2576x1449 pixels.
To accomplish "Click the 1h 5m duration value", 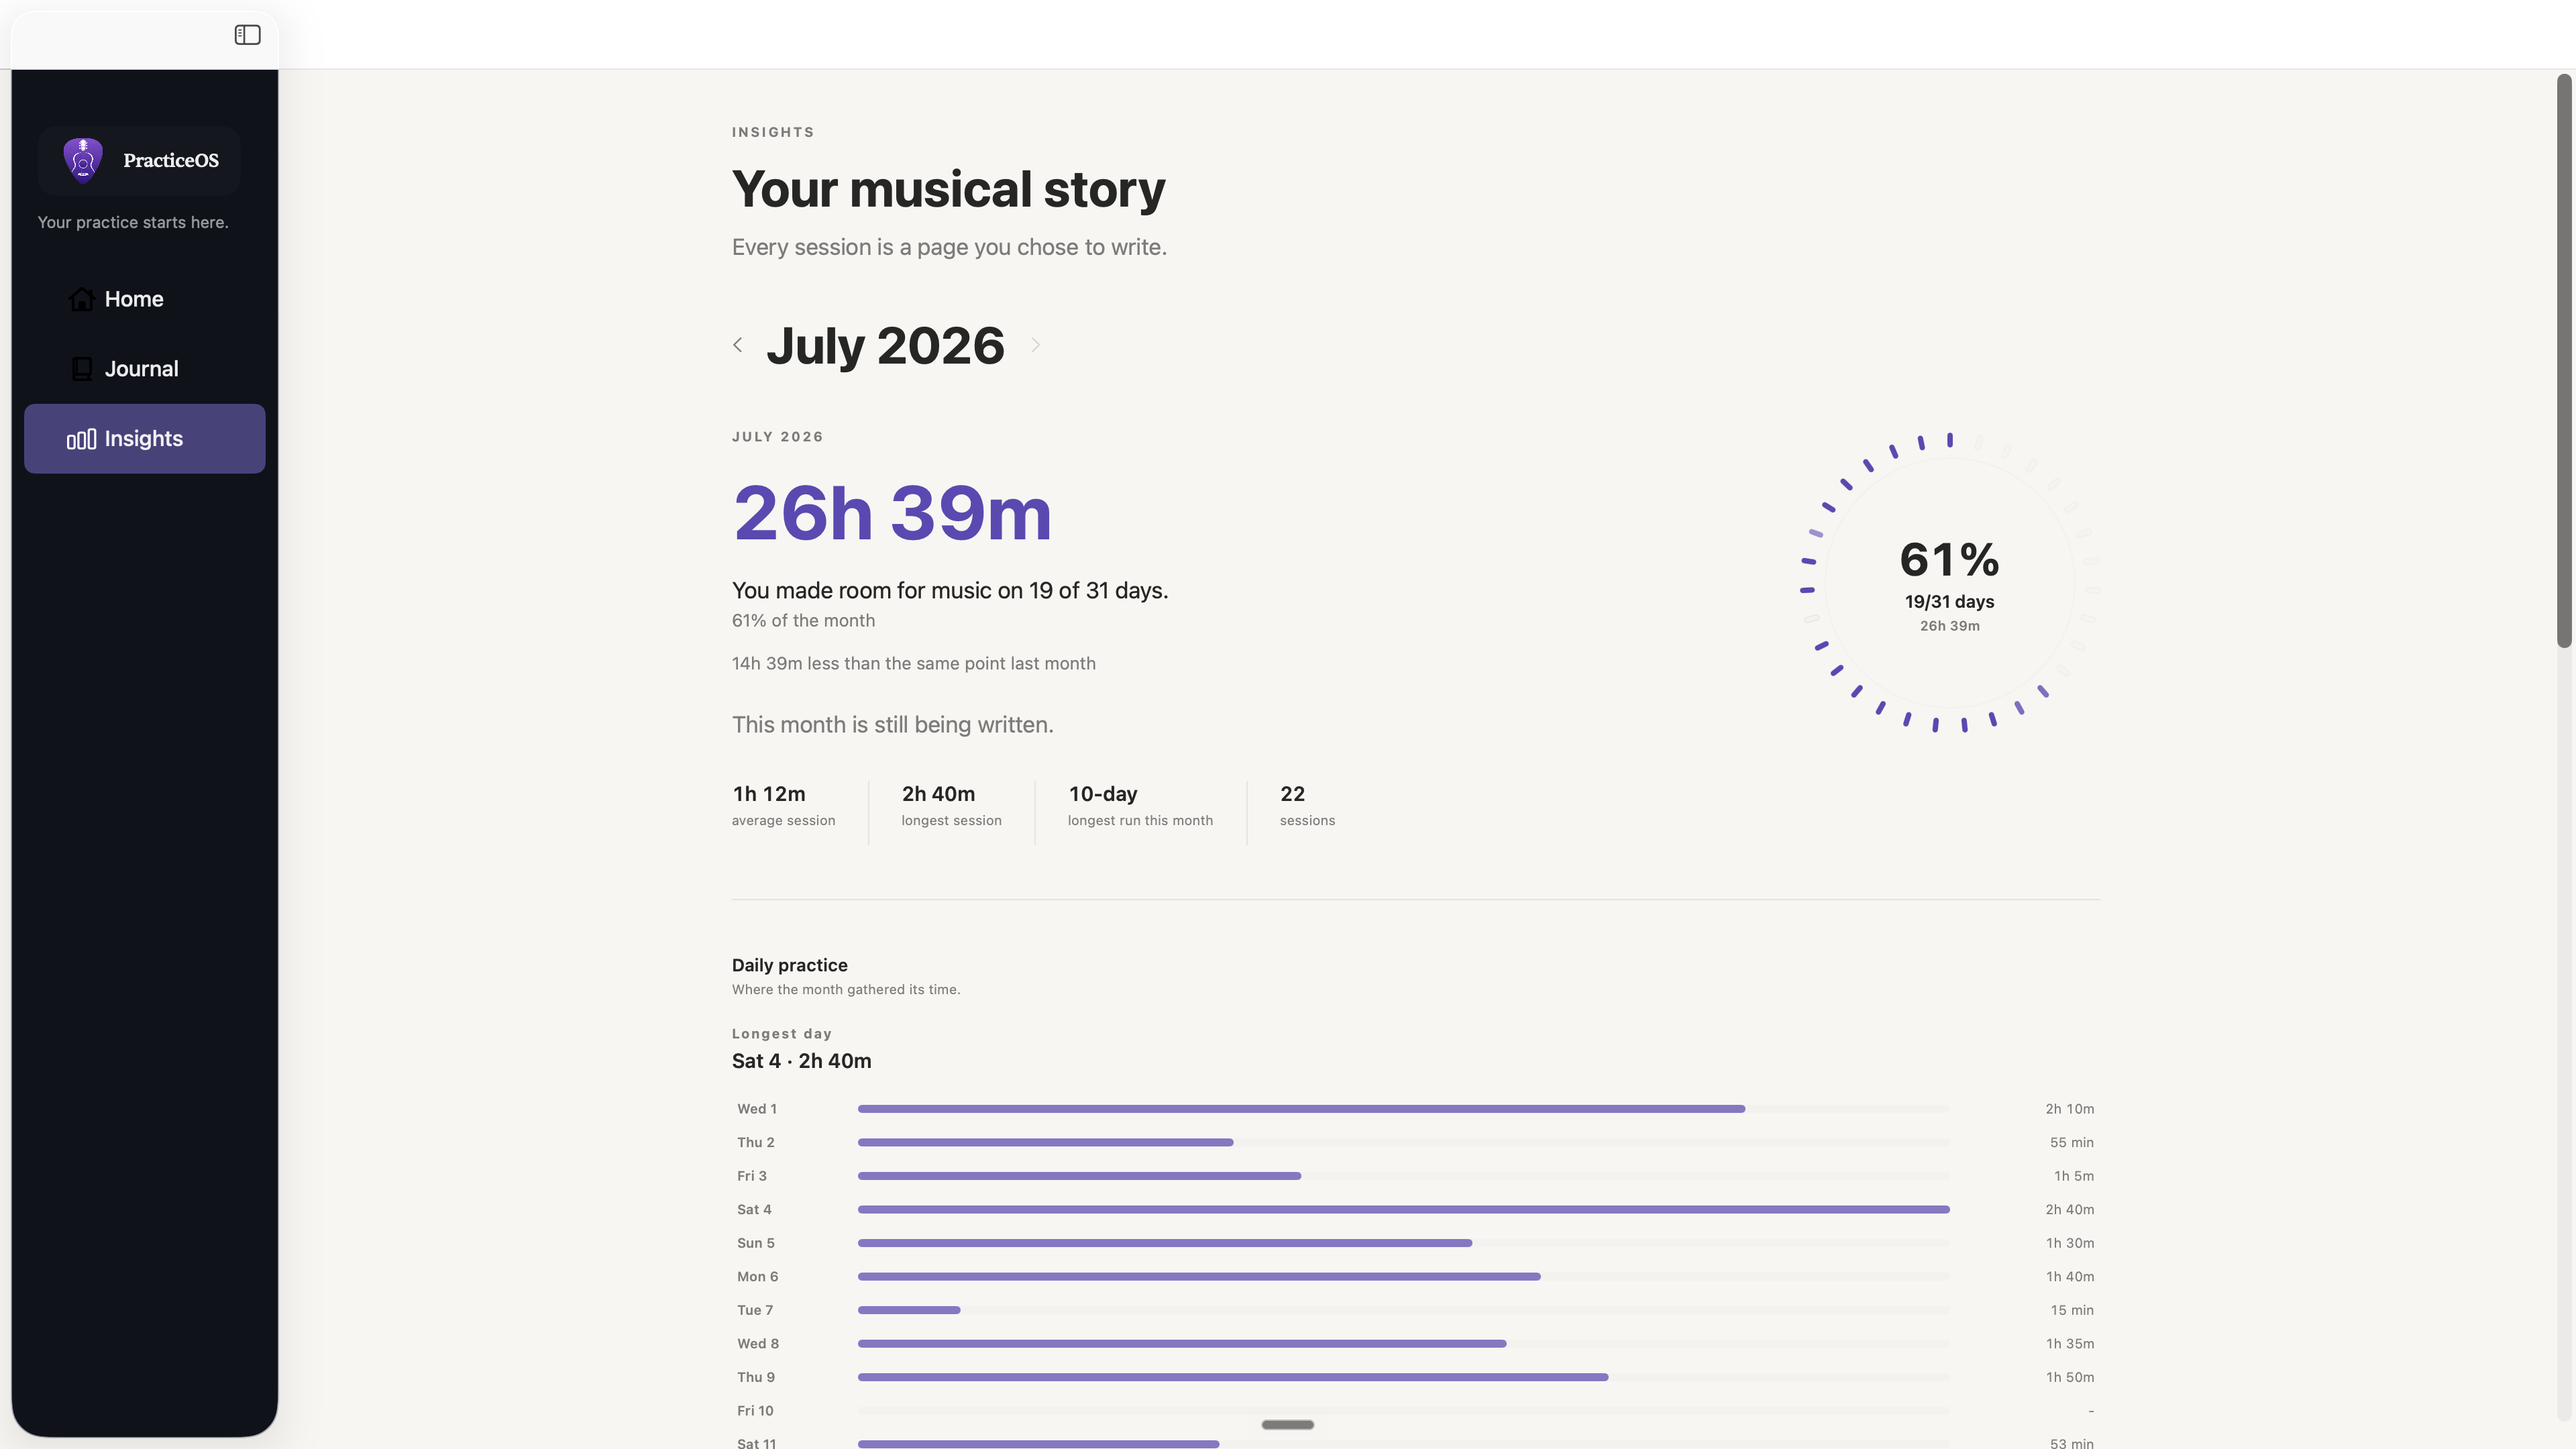I will point(2073,1176).
